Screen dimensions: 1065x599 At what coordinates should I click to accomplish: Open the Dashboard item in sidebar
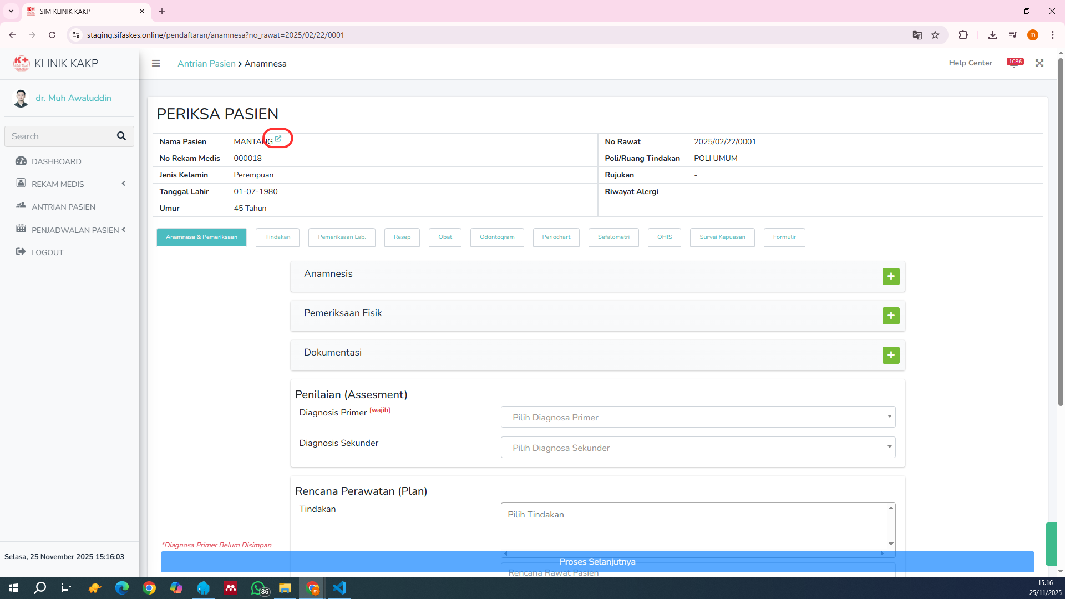(57, 161)
